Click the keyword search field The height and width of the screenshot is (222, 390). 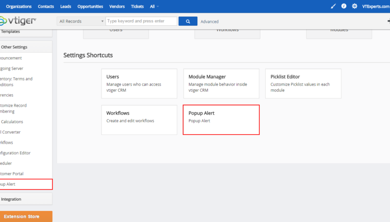pyautogui.click(x=141, y=21)
